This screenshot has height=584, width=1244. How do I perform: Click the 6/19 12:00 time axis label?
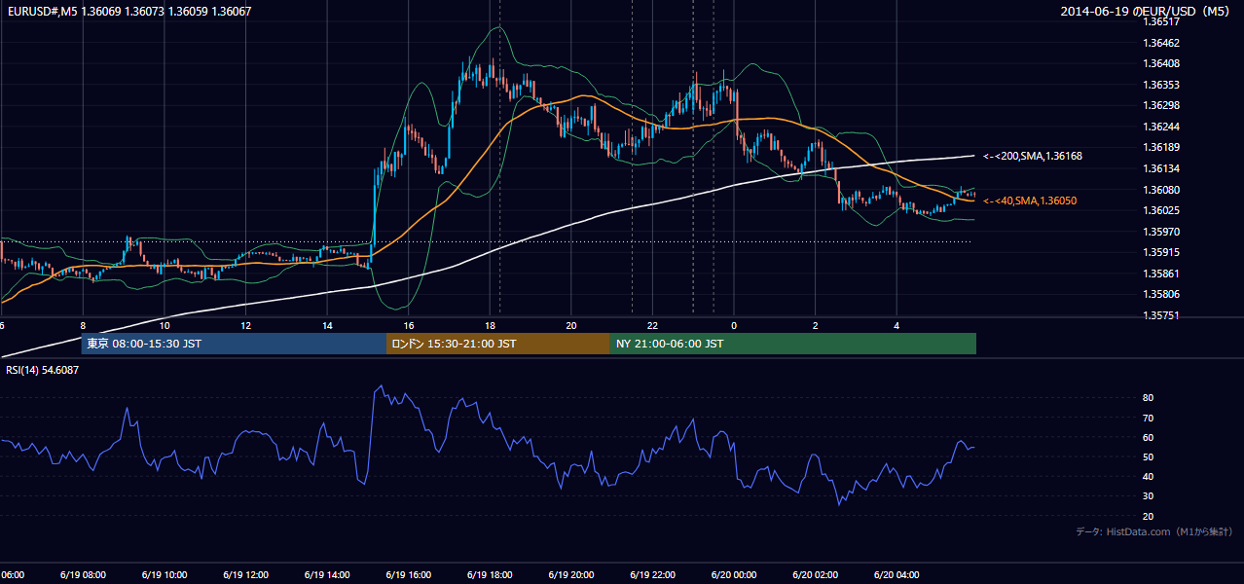(245, 575)
